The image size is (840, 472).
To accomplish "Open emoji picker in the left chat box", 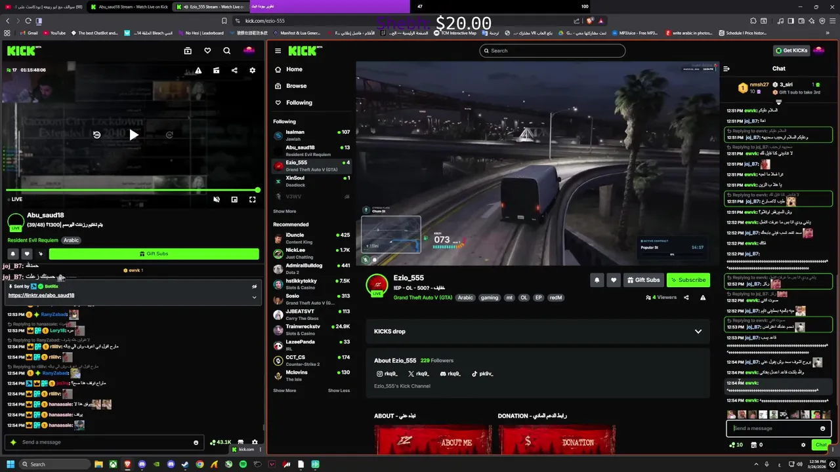I will pos(196,442).
